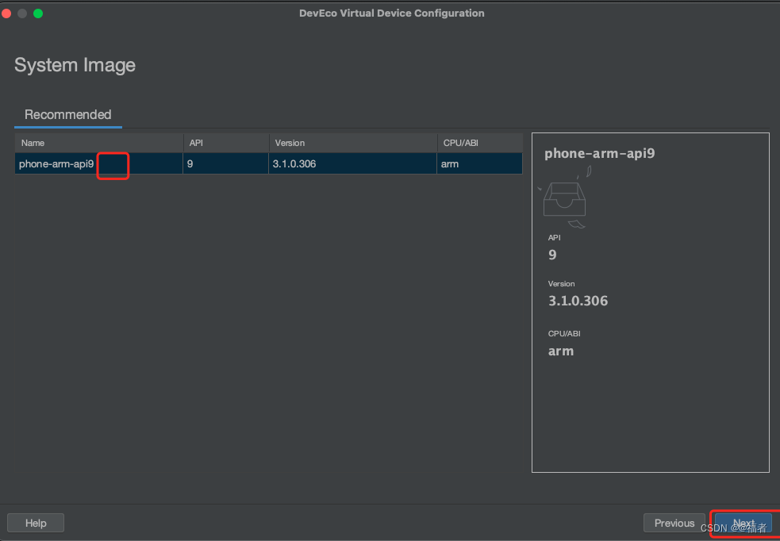Proceed with the Next button
Screen dimensions: 780x541
point(743,524)
